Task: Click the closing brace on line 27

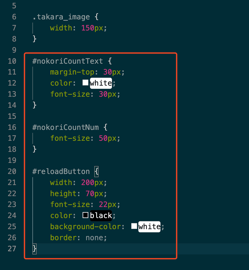Action: click(35, 249)
